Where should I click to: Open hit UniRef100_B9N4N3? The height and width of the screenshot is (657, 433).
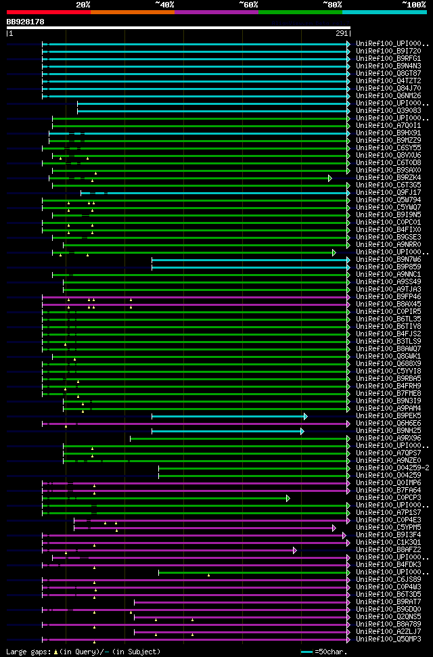click(x=388, y=66)
